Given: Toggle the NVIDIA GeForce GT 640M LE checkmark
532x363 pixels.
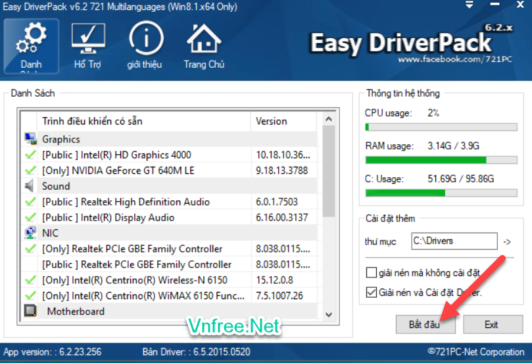Looking at the screenshot, I should [30, 171].
